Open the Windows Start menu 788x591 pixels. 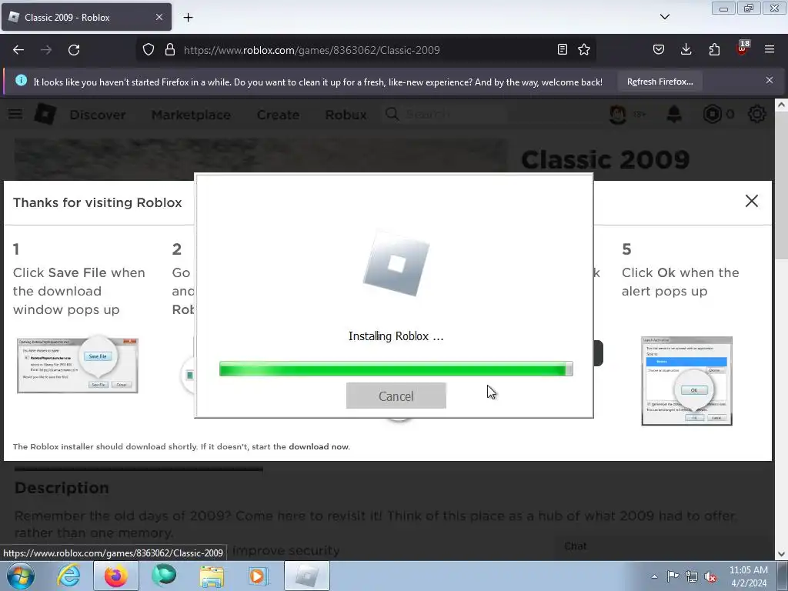tap(21, 576)
